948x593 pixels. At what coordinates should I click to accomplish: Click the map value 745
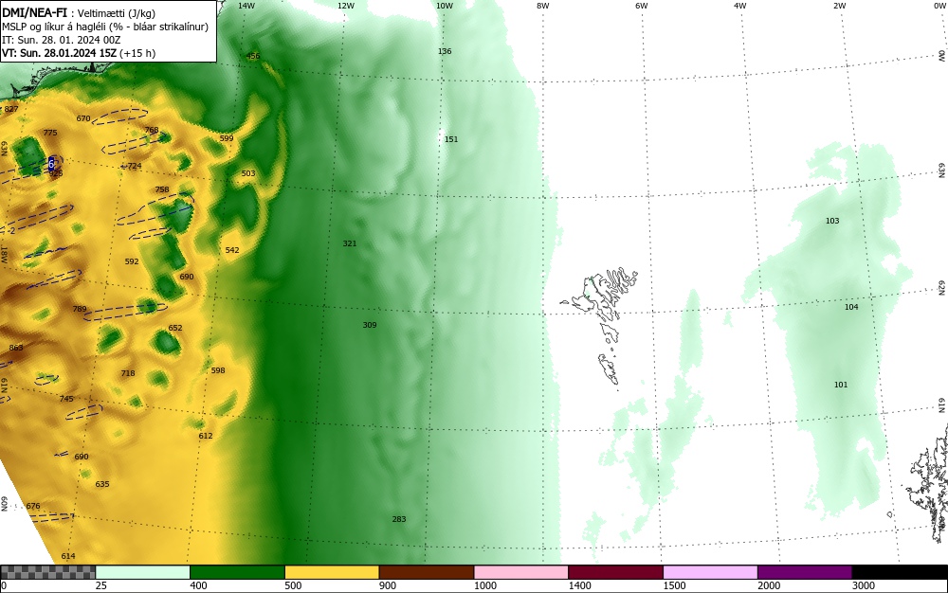click(66, 399)
